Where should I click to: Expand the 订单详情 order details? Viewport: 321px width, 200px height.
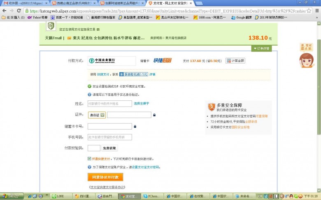point(262,48)
